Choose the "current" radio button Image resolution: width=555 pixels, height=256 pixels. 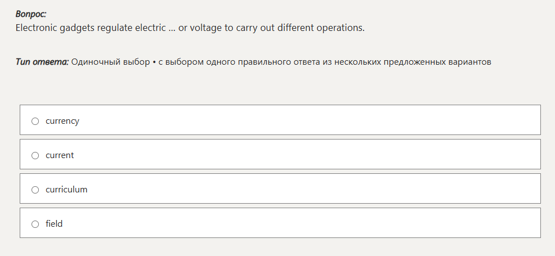(x=35, y=155)
